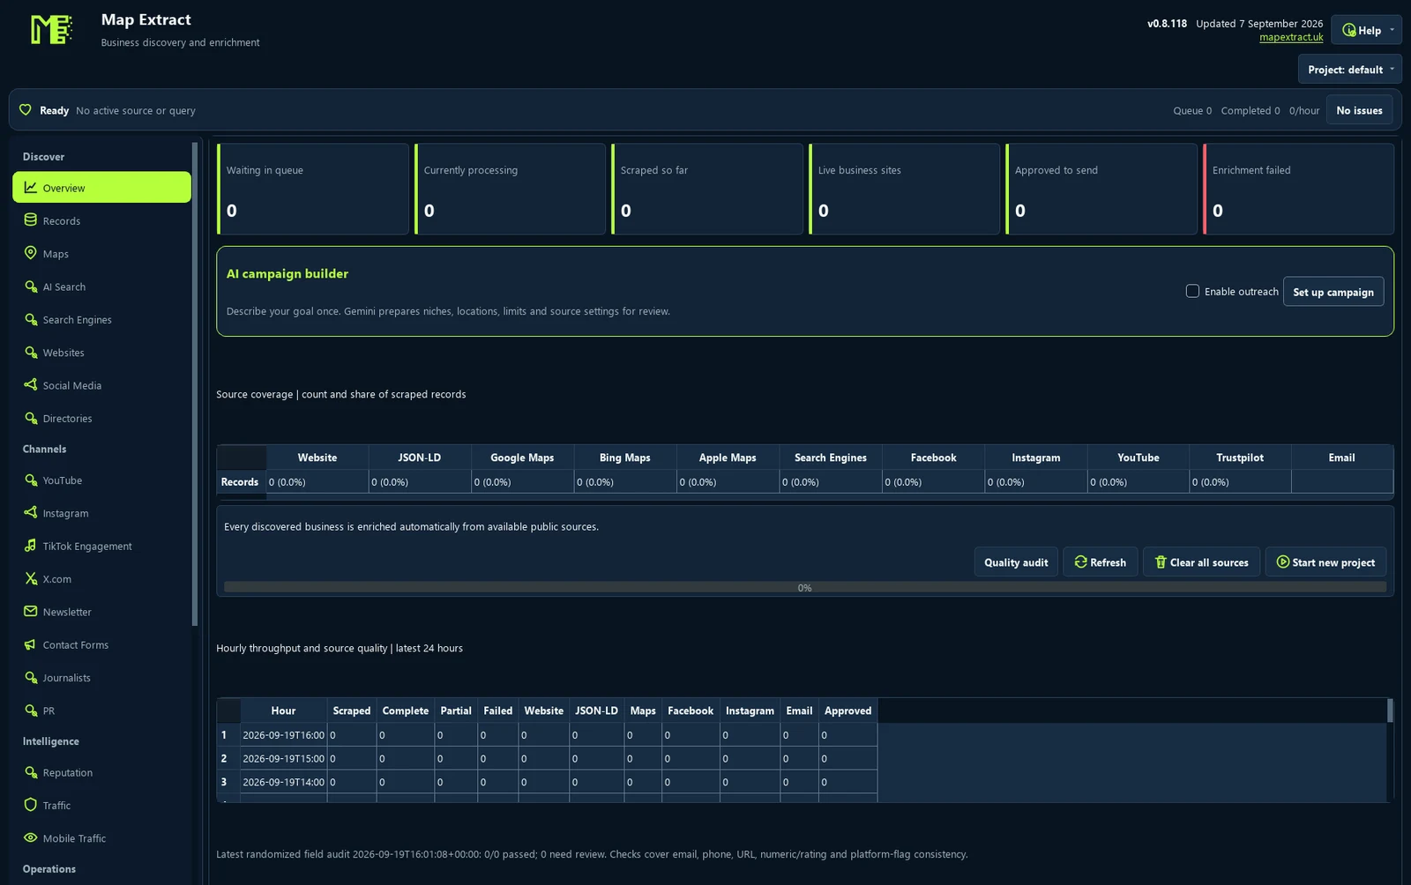The width and height of the screenshot is (1411, 885).
Task: Click the sidebar vertical scrollbar
Action: (195, 383)
